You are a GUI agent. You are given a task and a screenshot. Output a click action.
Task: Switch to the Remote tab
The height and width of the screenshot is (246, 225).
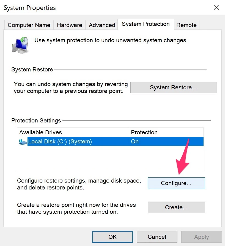186,25
